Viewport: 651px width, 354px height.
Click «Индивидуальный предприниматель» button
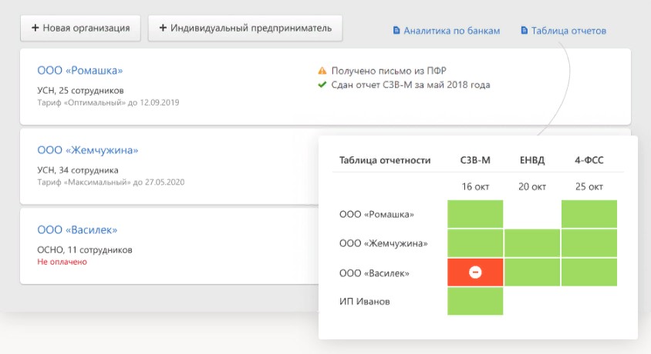pos(245,28)
